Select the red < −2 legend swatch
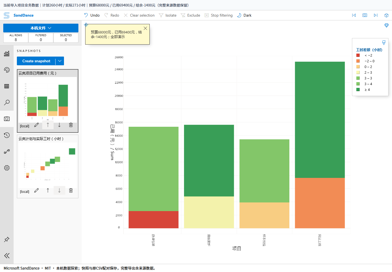This screenshot has height=272, width=392. click(358, 55)
